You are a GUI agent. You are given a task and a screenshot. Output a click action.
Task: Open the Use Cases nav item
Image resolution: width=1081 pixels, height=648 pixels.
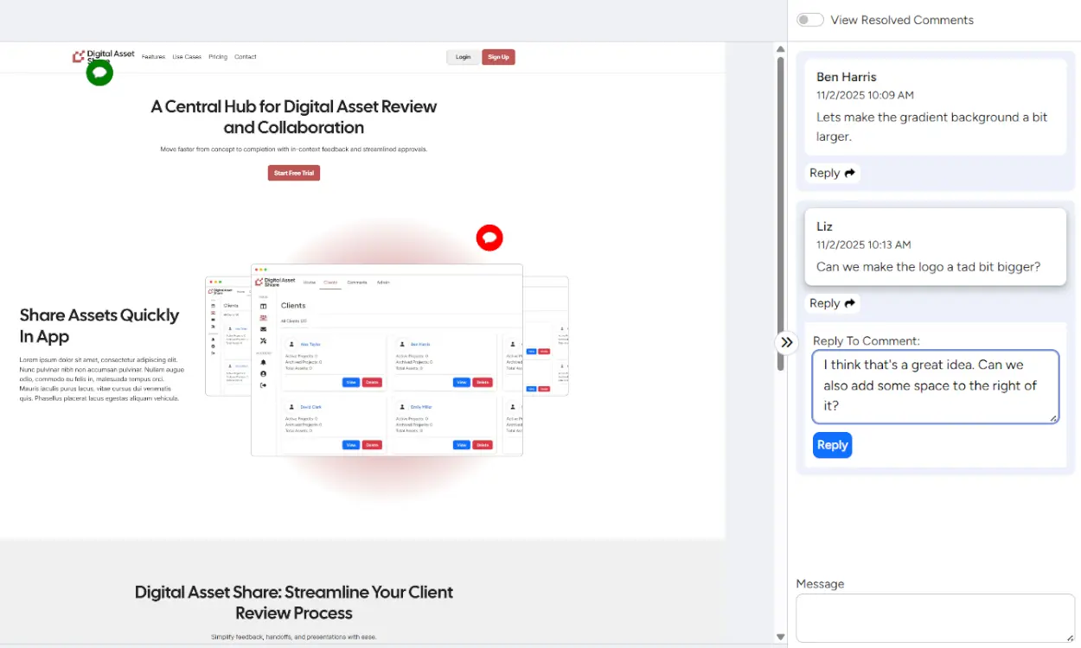pos(187,57)
